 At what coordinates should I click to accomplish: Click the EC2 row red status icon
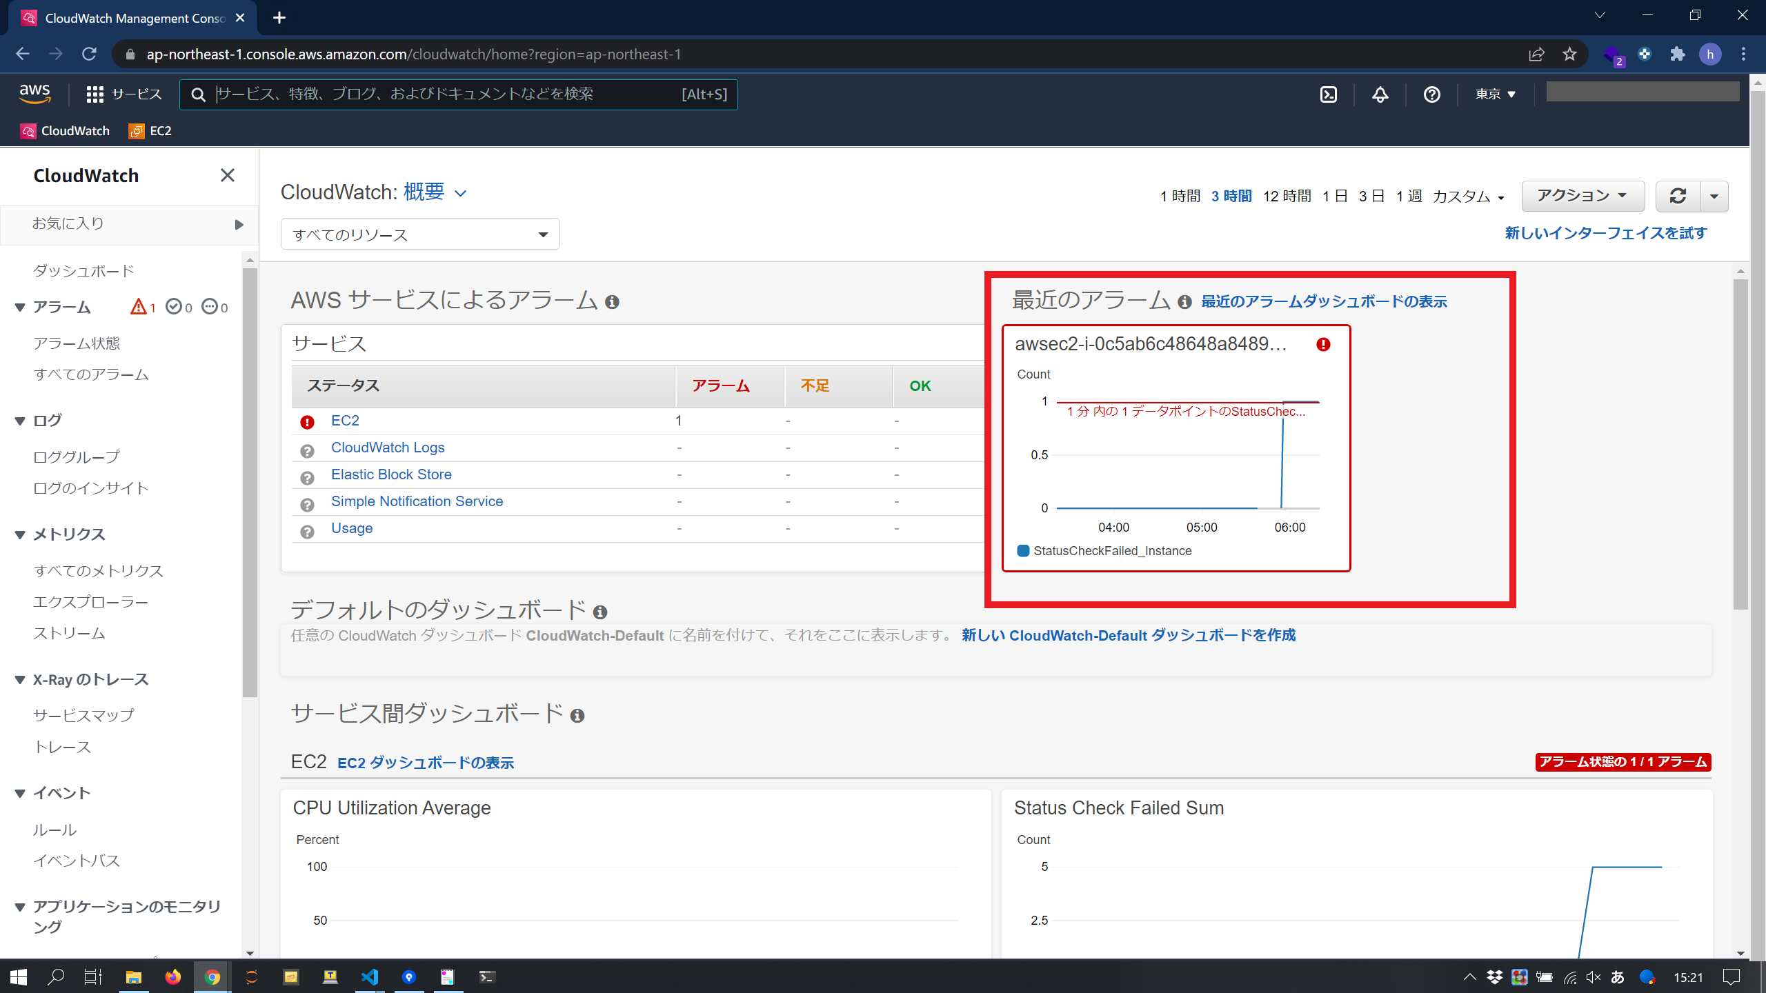(308, 422)
